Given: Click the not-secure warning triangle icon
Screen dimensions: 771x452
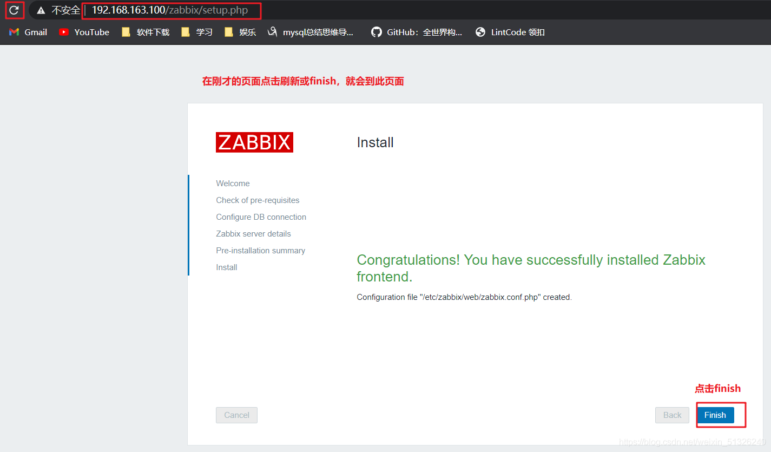Looking at the screenshot, I should coord(41,10).
